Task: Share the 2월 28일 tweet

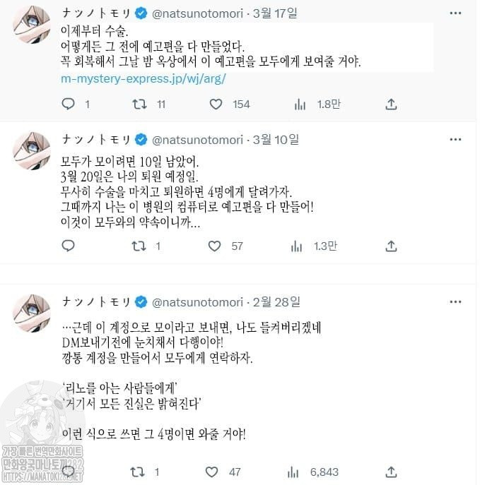Action: click(x=391, y=472)
